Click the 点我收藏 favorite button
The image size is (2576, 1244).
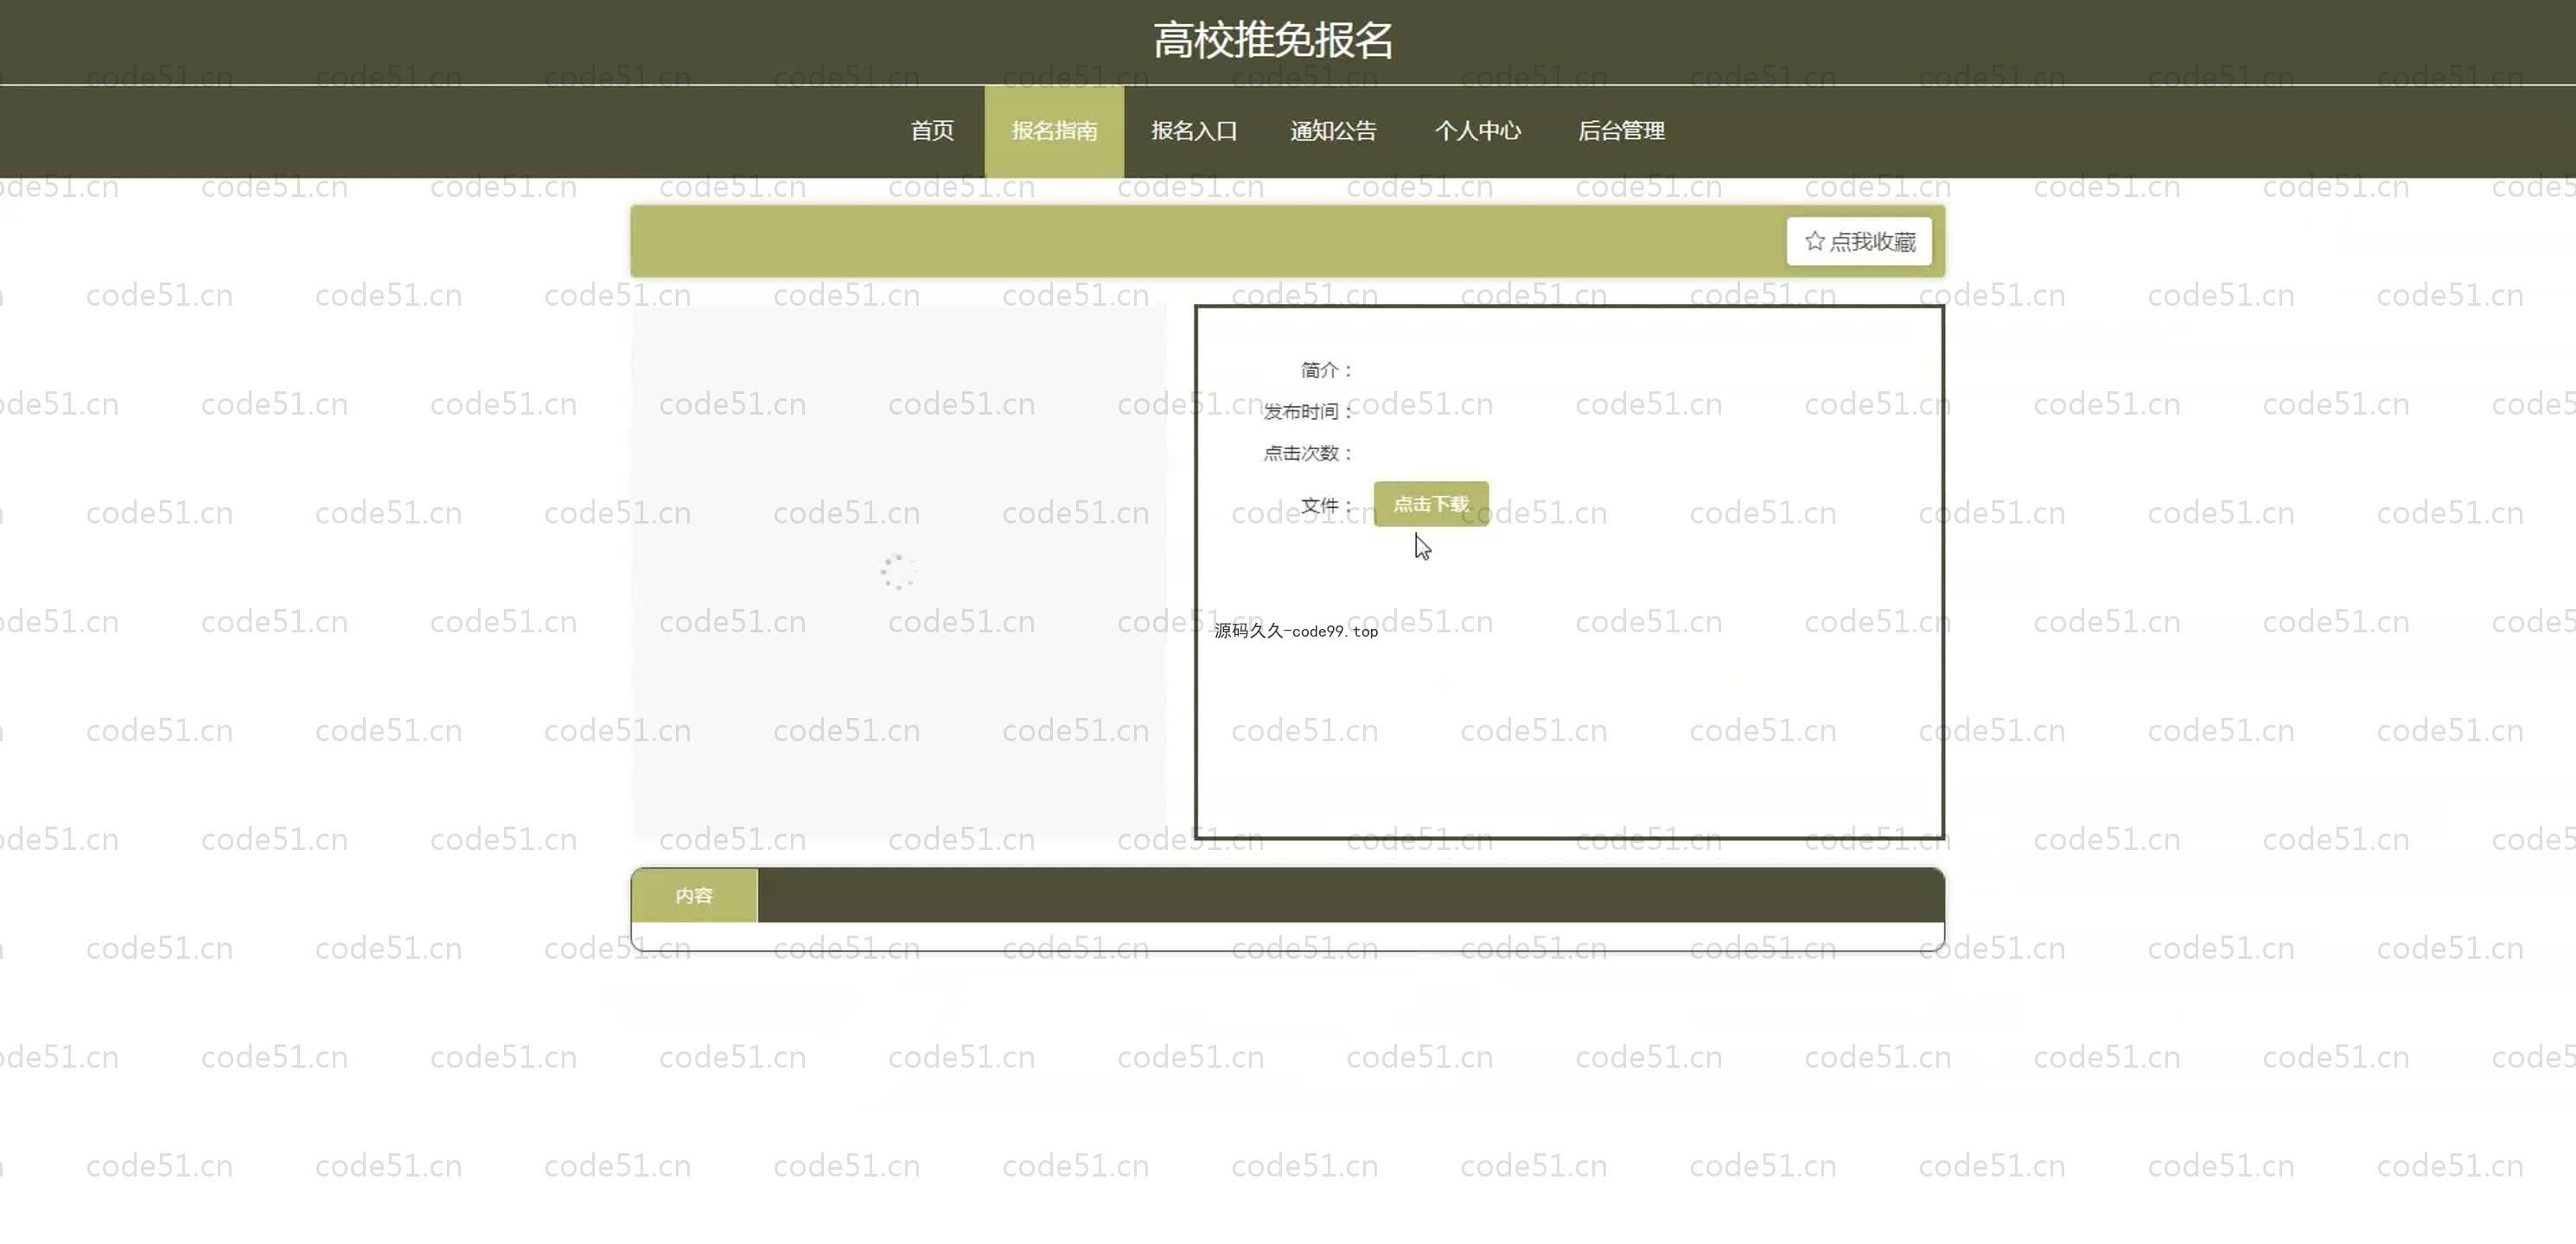click(1859, 242)
